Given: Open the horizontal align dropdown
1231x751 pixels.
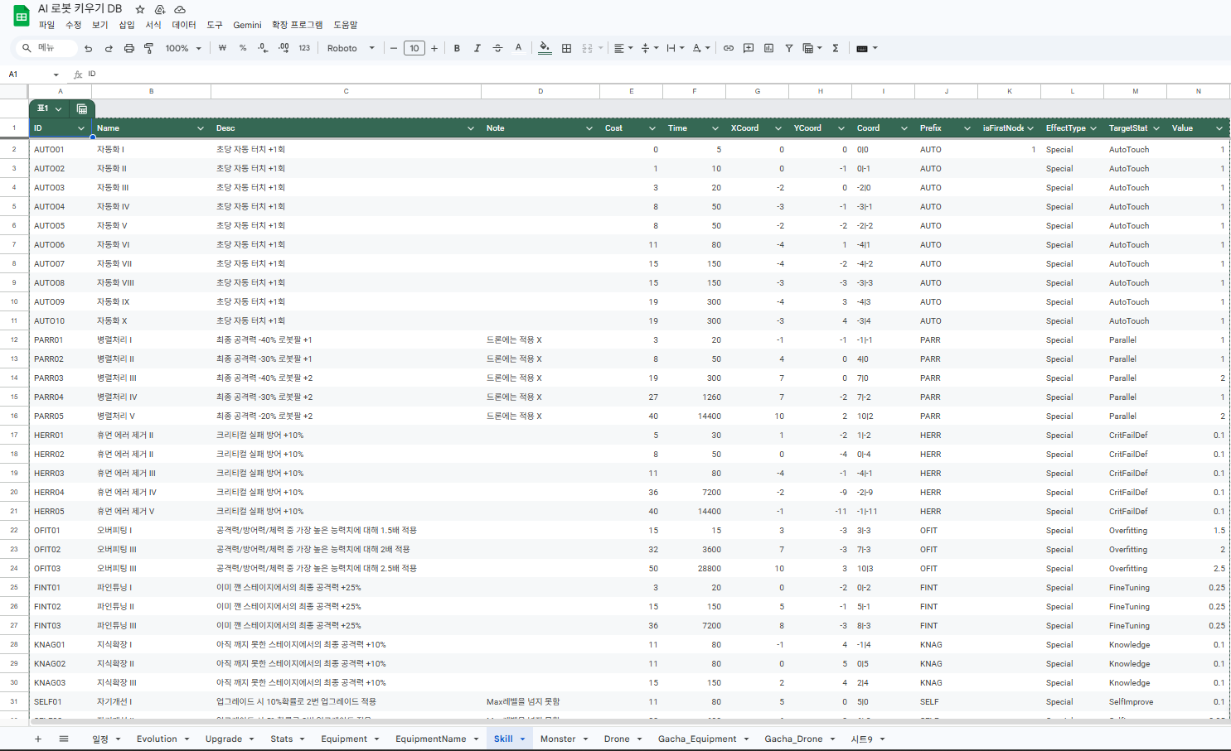Looking at the screenshot, I should [623, 48].
